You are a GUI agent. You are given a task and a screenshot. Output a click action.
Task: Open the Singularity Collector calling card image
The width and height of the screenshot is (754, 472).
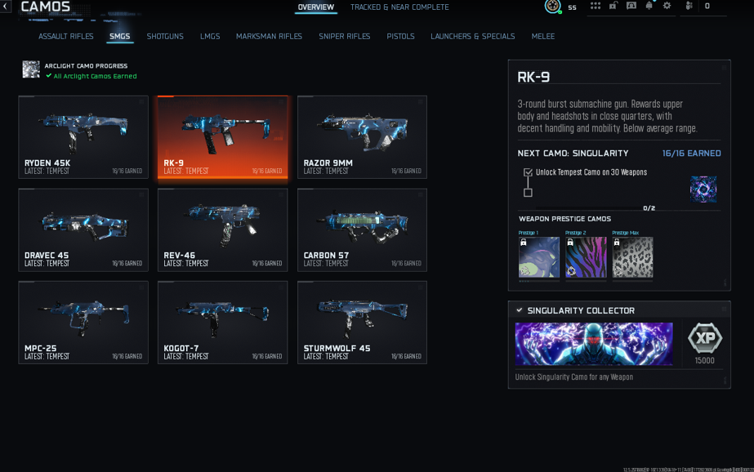594,344
